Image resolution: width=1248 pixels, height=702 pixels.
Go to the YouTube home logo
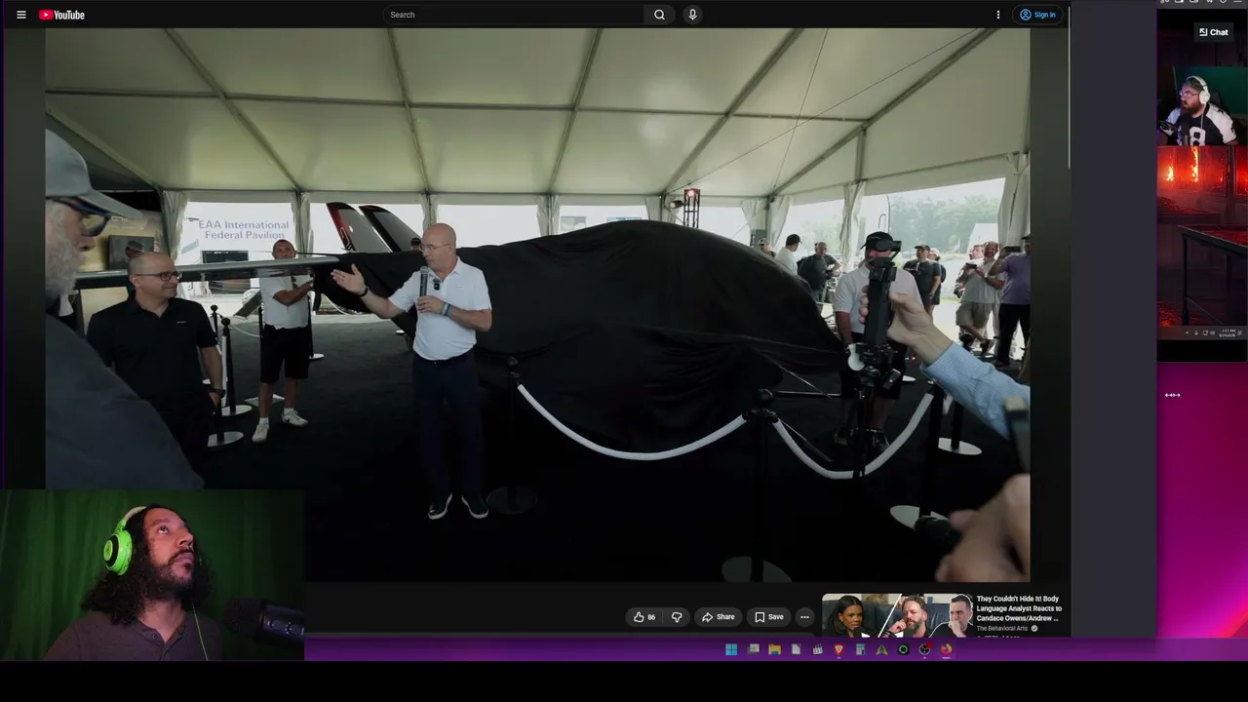click(x=61, y=15)
